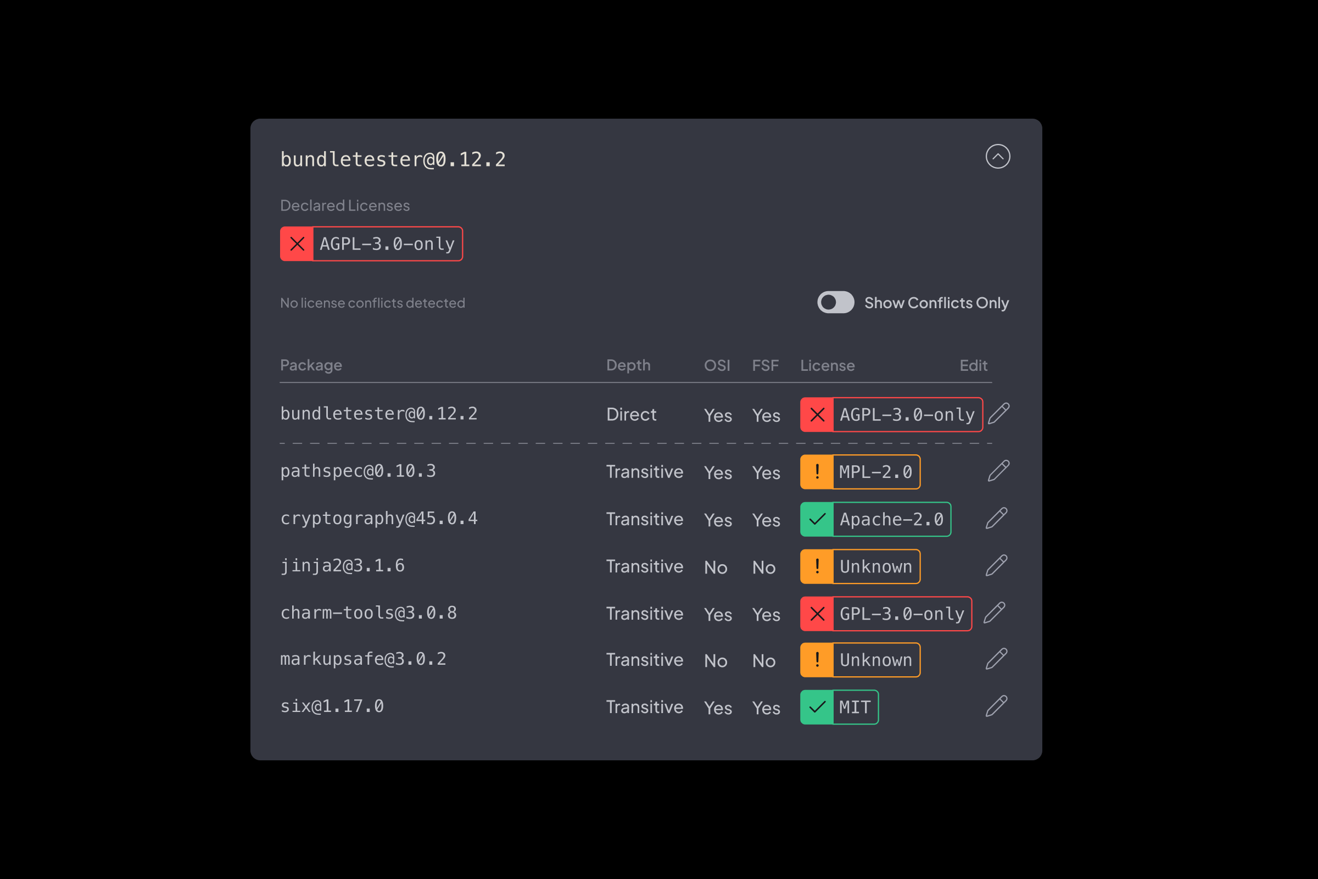Screen dimensions: 1318x879
Task: Click the FSF column header
Action: [765, 365]
